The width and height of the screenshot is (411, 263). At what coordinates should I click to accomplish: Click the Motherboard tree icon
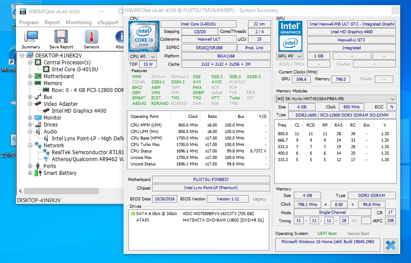(x=38, y=76)
